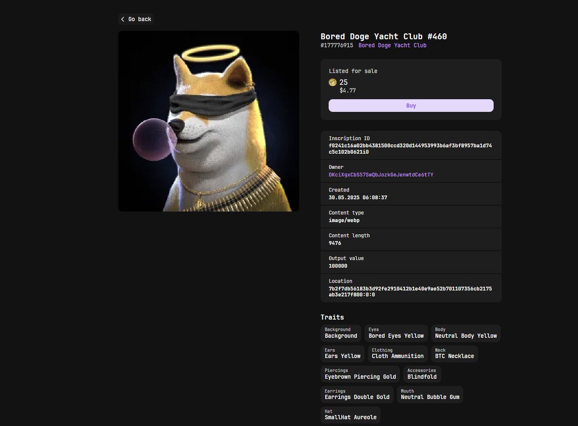Select the BTC Necklace trait
Screen dimensions: 578x426
(x=454, y=353)
